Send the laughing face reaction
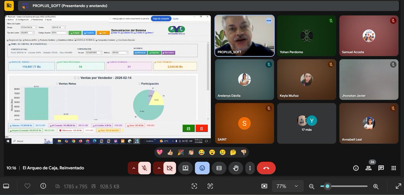This screenshot has width=404, height=195. pos(202,152)
